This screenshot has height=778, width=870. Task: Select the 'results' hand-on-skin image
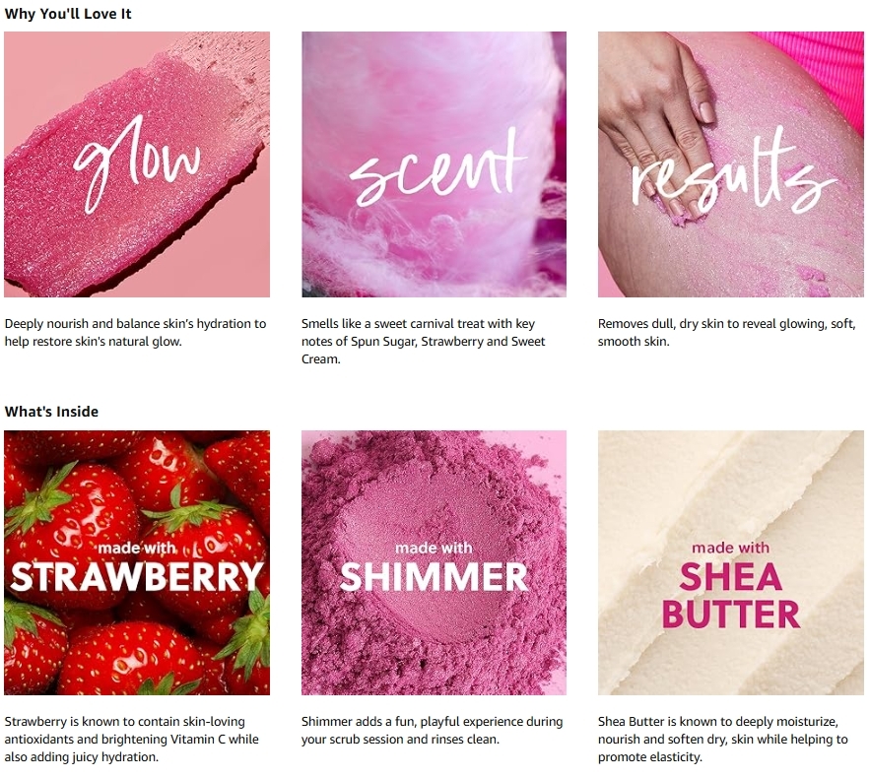[731, 164]
